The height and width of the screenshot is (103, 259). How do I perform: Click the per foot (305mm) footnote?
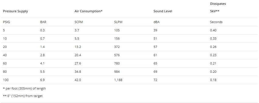click(x=24, y=88)
